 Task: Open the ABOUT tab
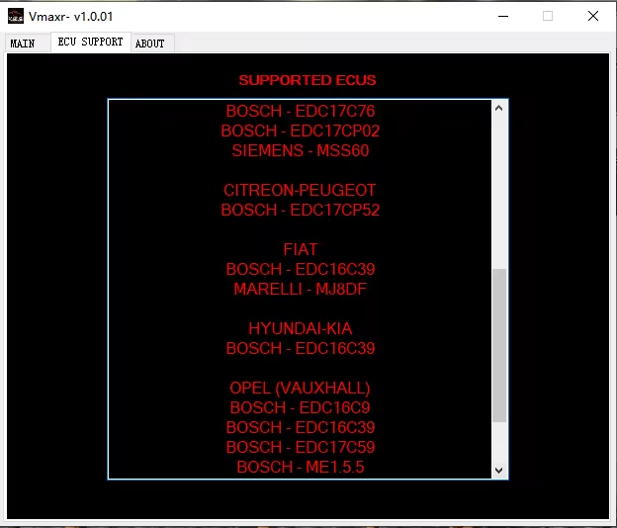coord(150,44)
